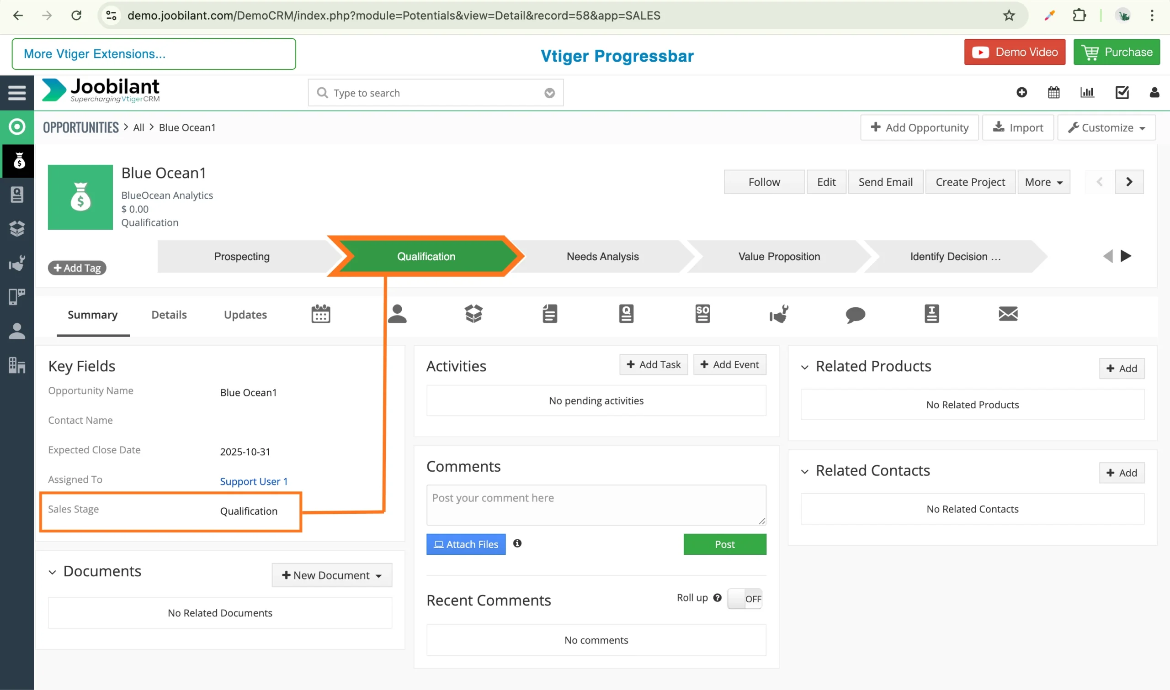Click the hamburger menu icon
Screen dimensions: 1170x690
(17, 93)
